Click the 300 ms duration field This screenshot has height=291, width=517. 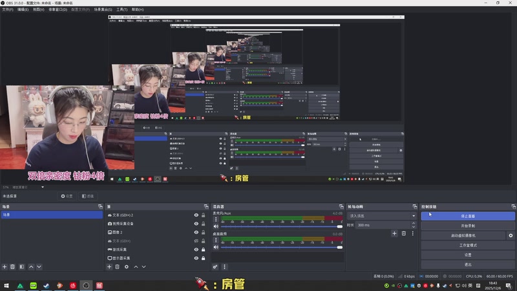(383, 225)
